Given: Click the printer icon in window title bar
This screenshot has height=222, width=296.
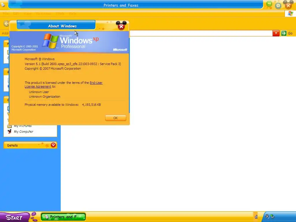Looking at the screenshot, I should (x=3, y=5).
